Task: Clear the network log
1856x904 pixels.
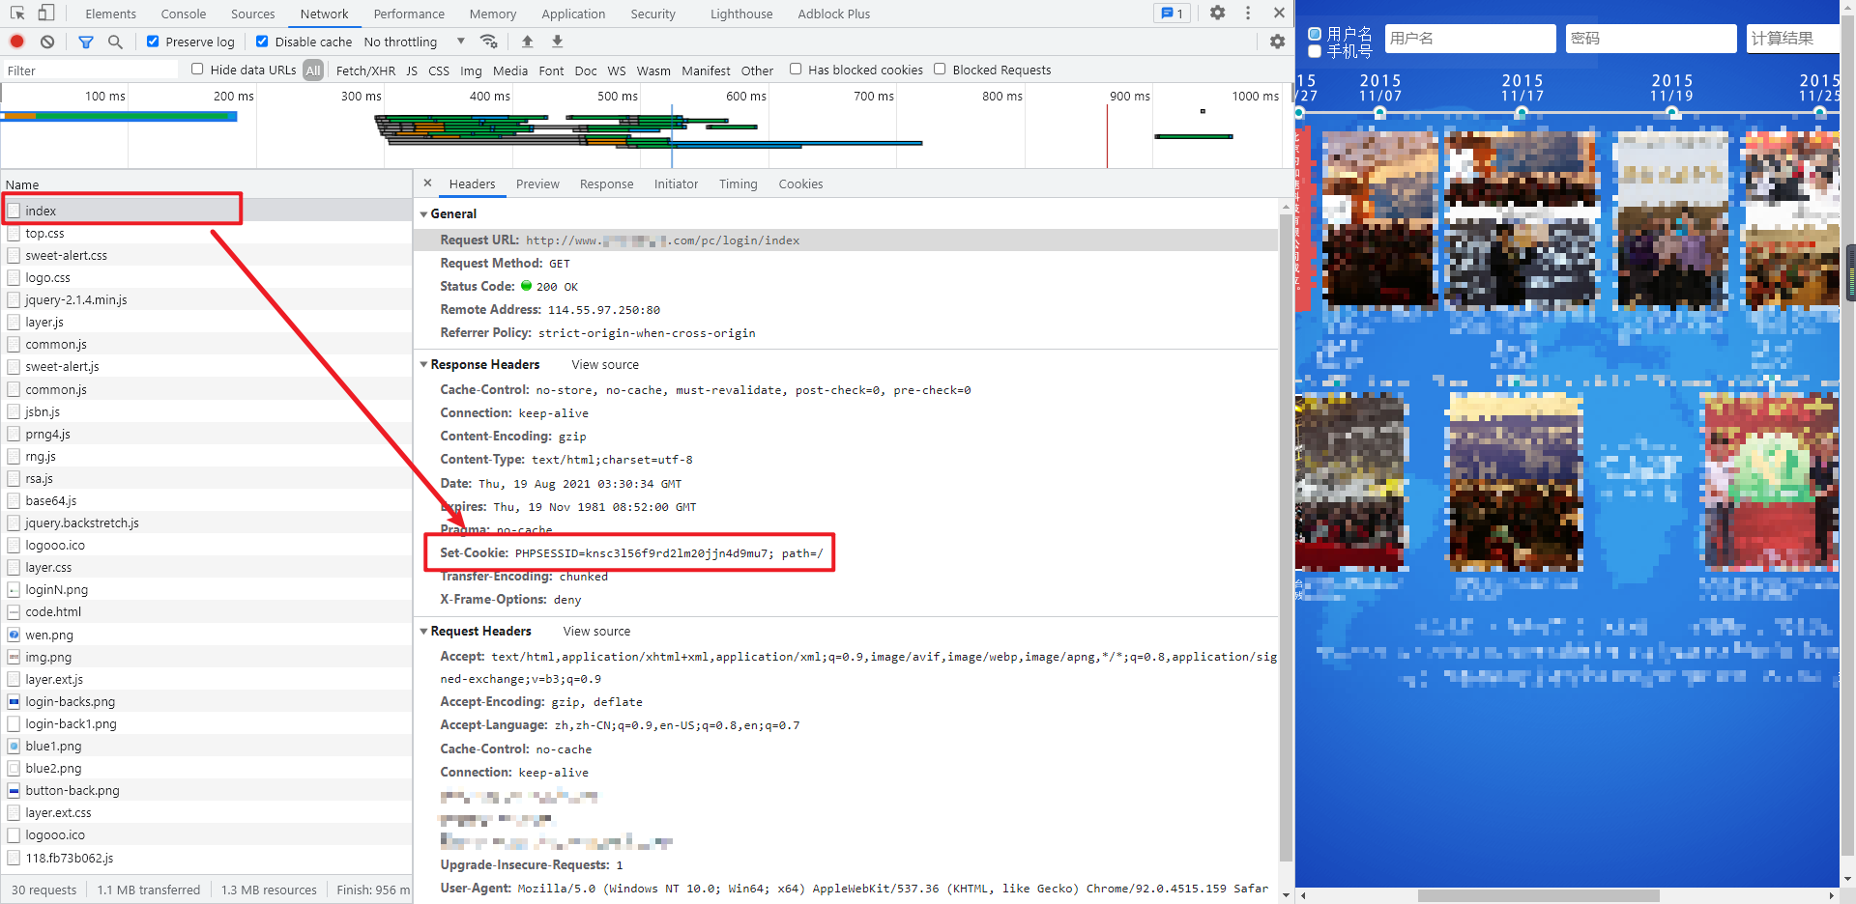Action: point(47,42)
